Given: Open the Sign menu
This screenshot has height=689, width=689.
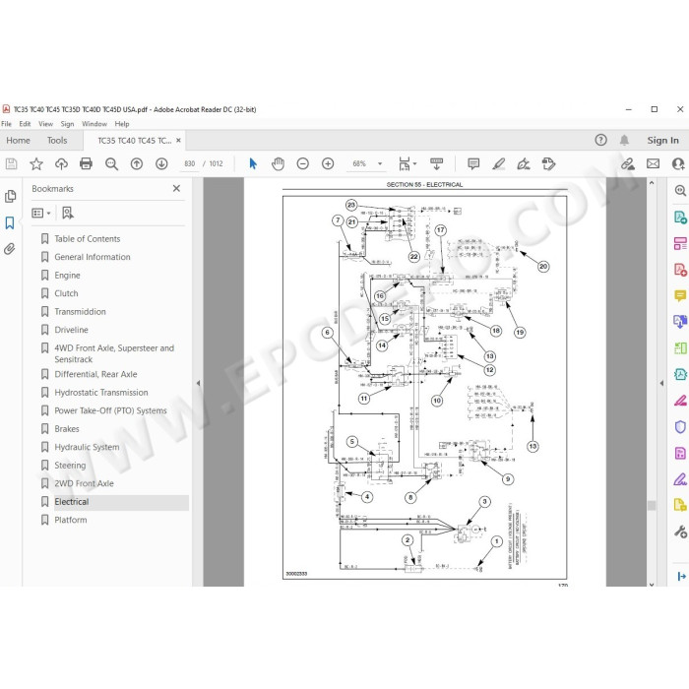Looking at the screenshot, I should [67, 124].
